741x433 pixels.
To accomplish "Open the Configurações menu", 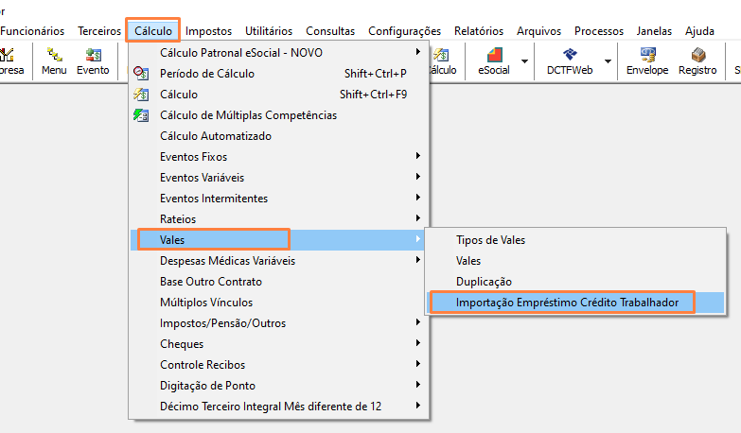I will (404, 31).
